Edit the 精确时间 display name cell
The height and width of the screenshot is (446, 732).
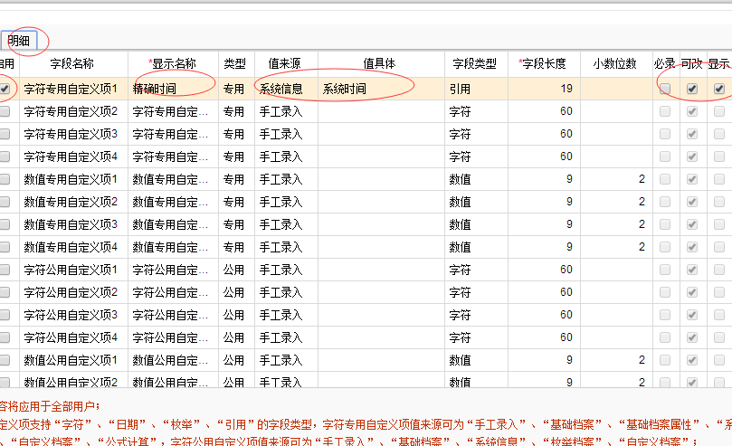pyautogui.click(x=173, y=89)
